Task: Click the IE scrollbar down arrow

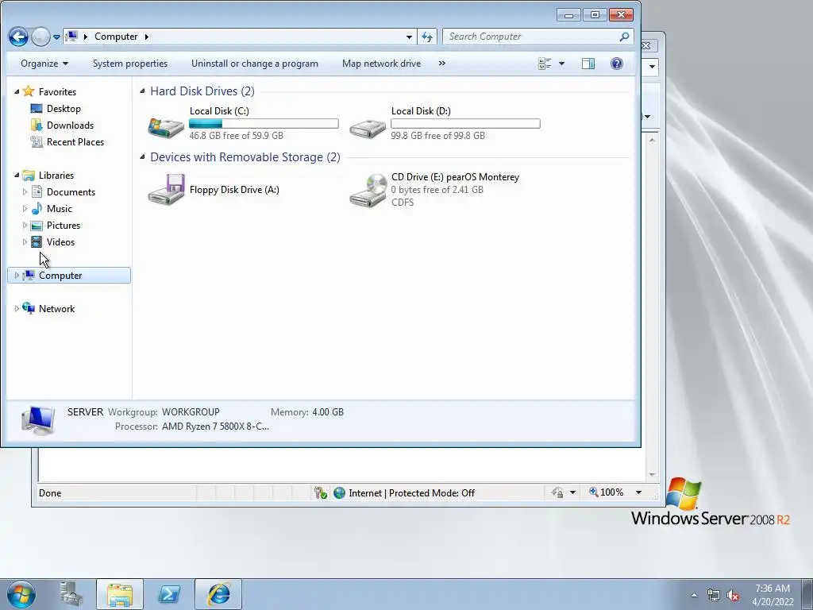Action: point(653,475)
